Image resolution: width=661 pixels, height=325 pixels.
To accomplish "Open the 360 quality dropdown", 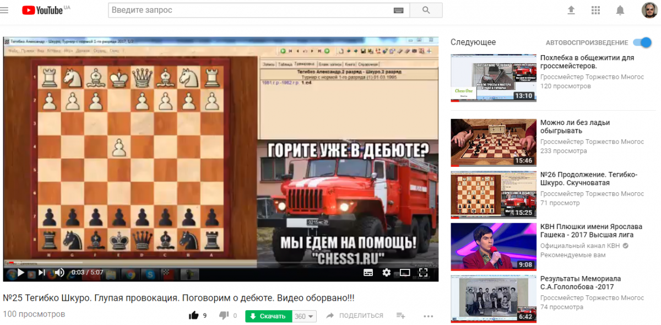I will pyautogui.click(x=305, y=316).
